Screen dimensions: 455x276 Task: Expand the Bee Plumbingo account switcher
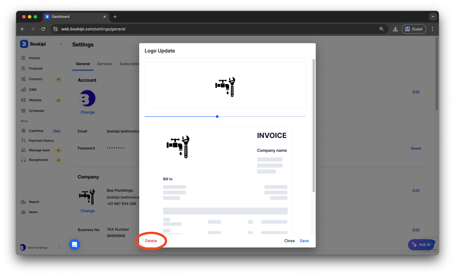point(59,248)
